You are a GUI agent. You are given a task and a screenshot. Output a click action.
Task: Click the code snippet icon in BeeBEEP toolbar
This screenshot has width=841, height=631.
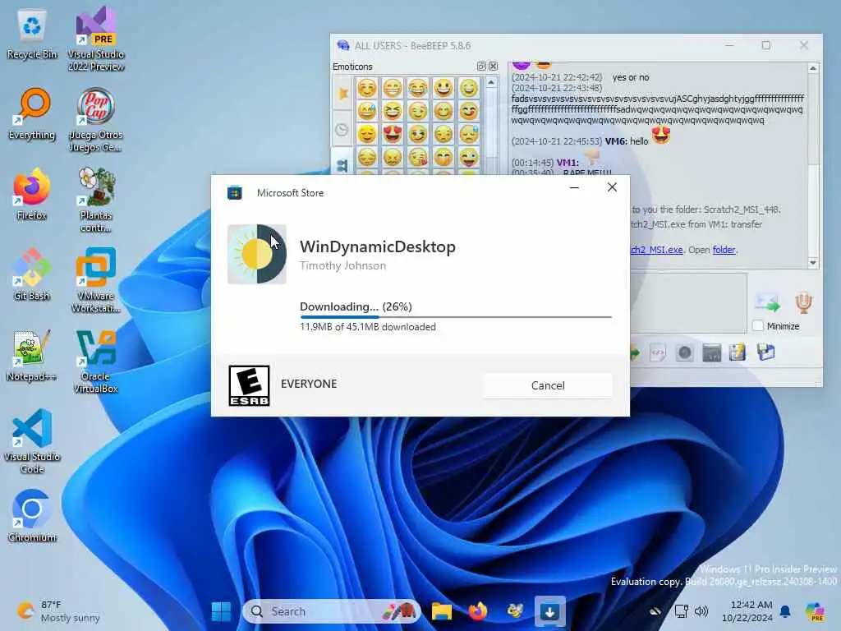pos(658,352)
